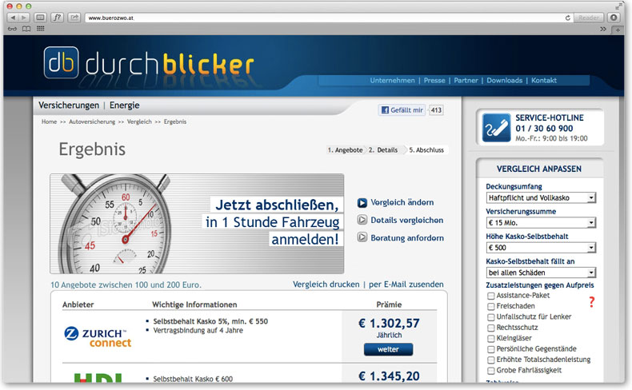Click the service hotline phone icon
The image size is (632, 390).
coord(497,128)
